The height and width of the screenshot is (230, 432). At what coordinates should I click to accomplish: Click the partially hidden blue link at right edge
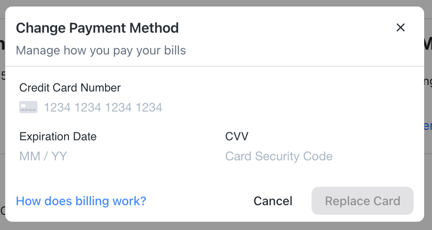pyautogui.click(x=428, y=126)
